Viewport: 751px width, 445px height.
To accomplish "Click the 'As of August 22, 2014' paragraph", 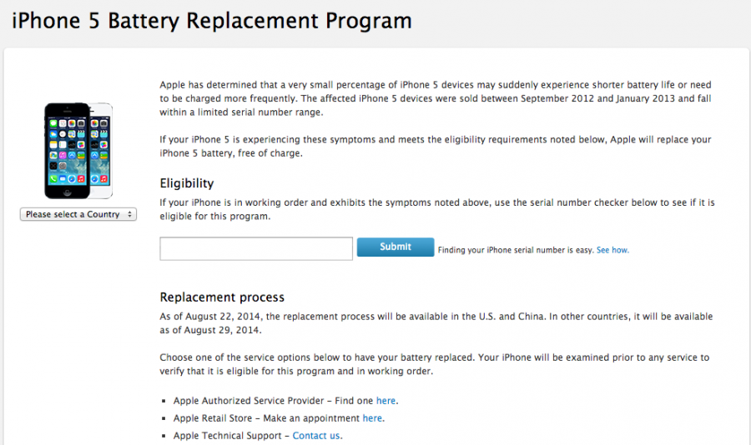I will [x=436, y=323].
